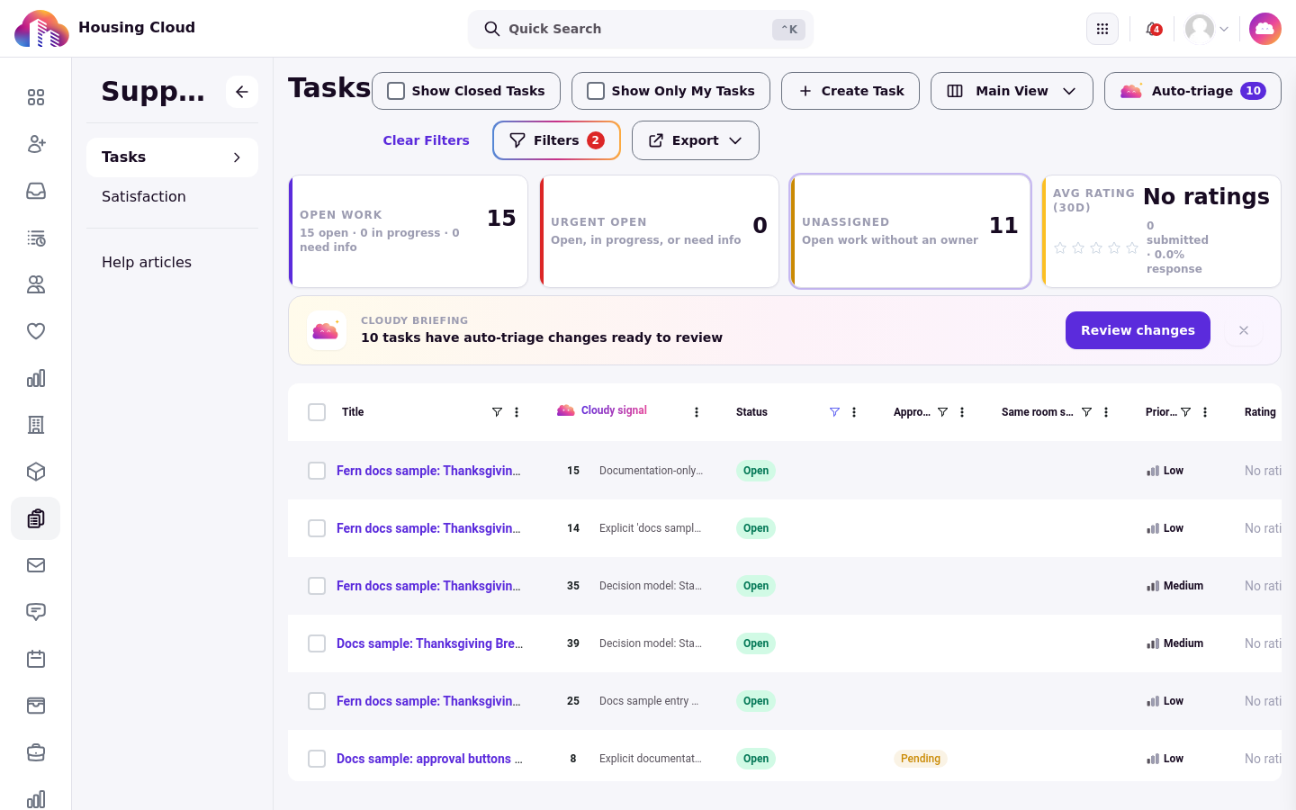This screenshot has width=1296, height=810.
Task: Check the row with Cloudy signal 15
Action: (x=317, y=471)
